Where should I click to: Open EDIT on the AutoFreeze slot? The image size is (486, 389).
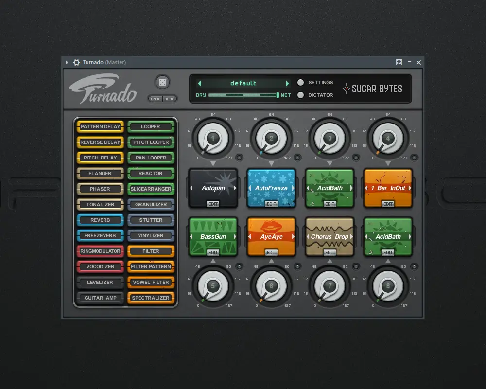pyautogui.click(x=272, y=204)
